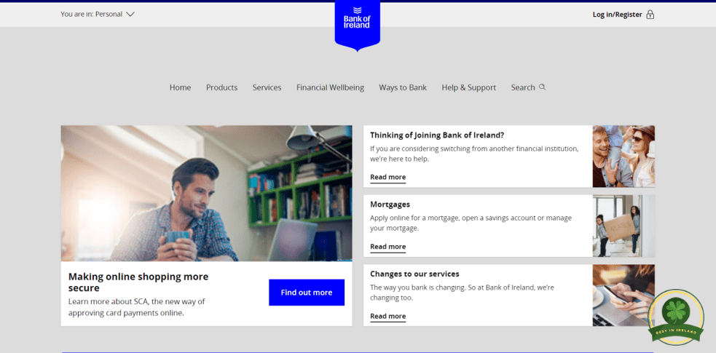This screenshot has width=716, height=353.
Task: Open the Services menu
Action: click(x=267, y=87)
